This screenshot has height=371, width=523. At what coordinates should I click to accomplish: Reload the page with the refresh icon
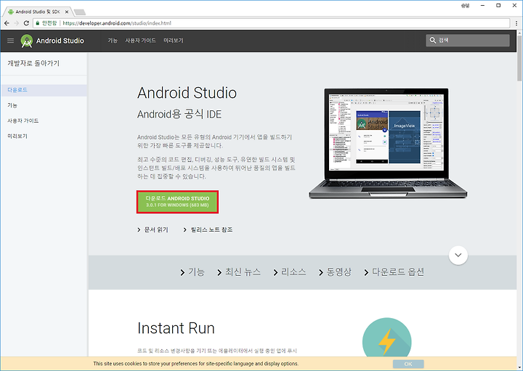point(26,23)
